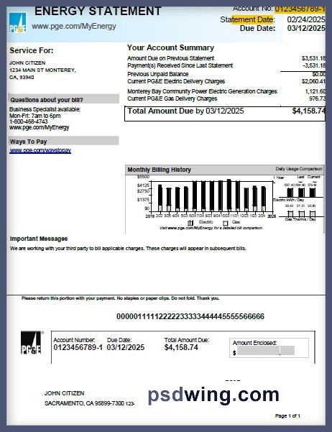Select JOHN CITIZEN in the mailing address
332x432 pixels.
(x=65, y=393)
